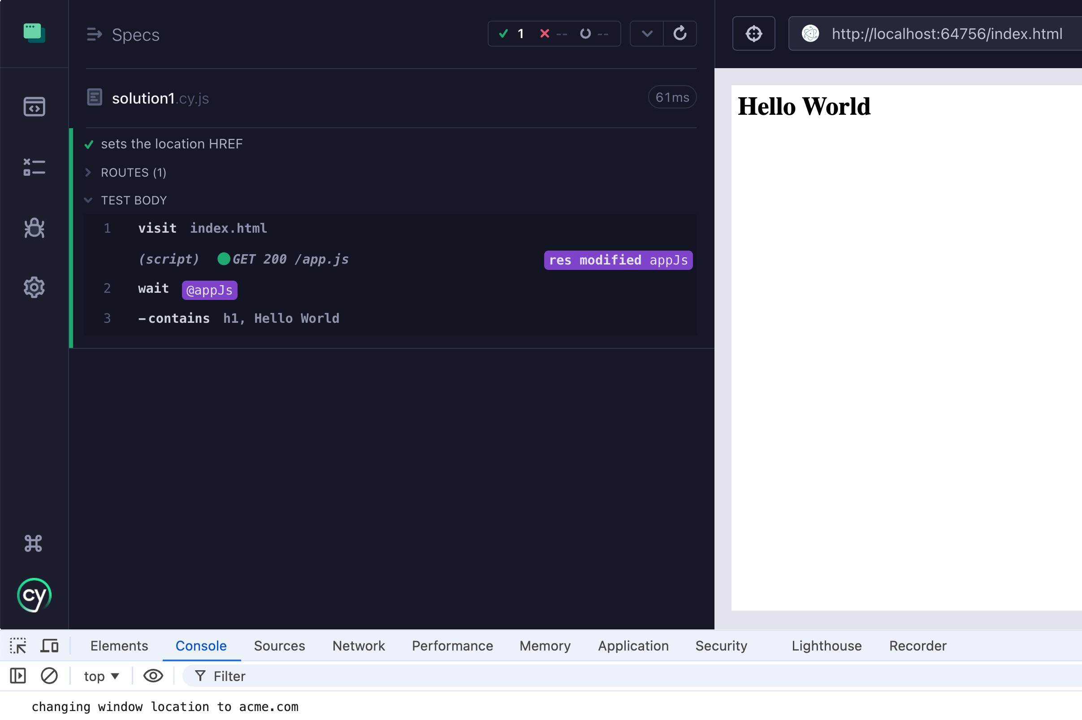Screen dimensions: 1082x720
Task: Switch to the Application tab
Action: [x=633, y=646]
